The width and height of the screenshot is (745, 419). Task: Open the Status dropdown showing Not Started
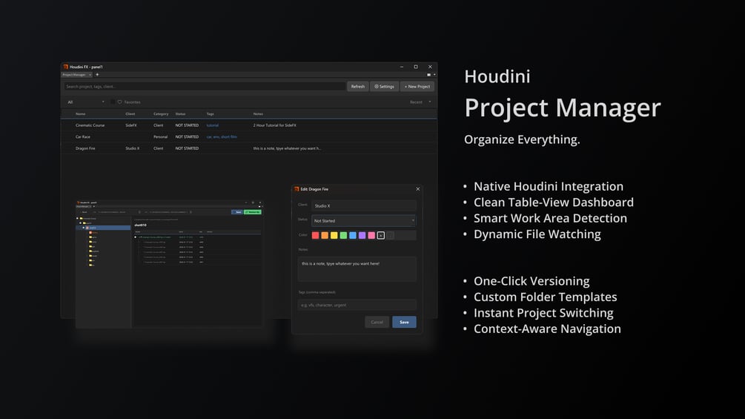click(364, 221)
